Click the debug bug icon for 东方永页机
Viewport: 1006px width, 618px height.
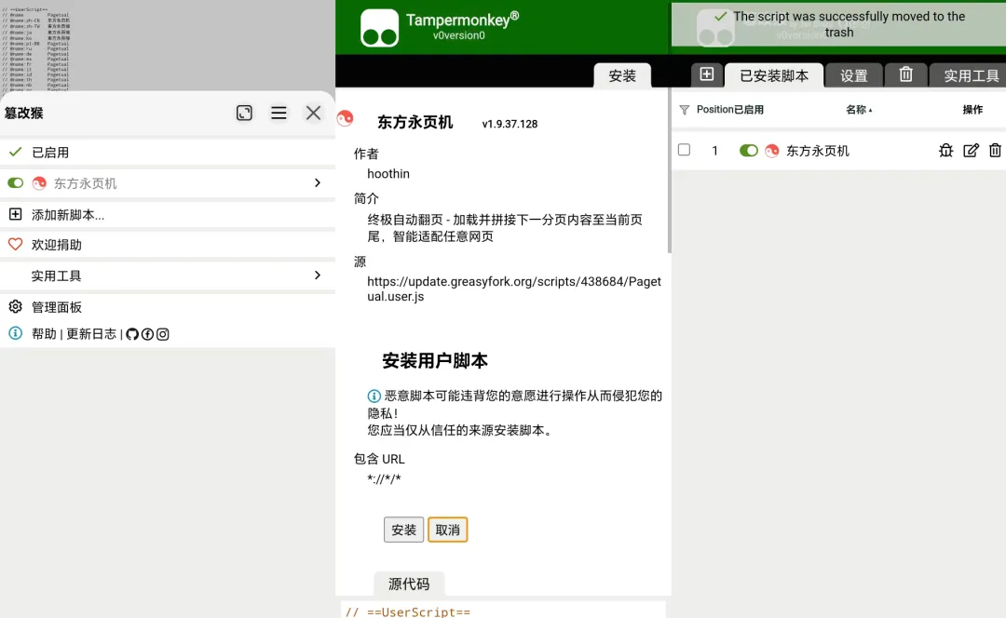945,151
